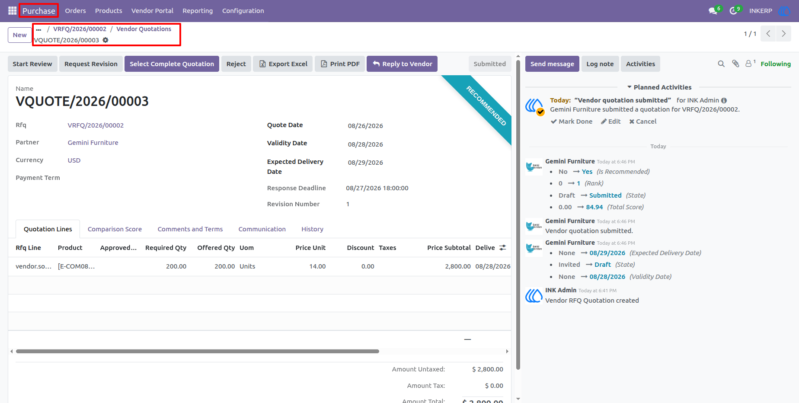Cancel the planned activity
The image size is (799, 403).
click(x=642, y=122)
